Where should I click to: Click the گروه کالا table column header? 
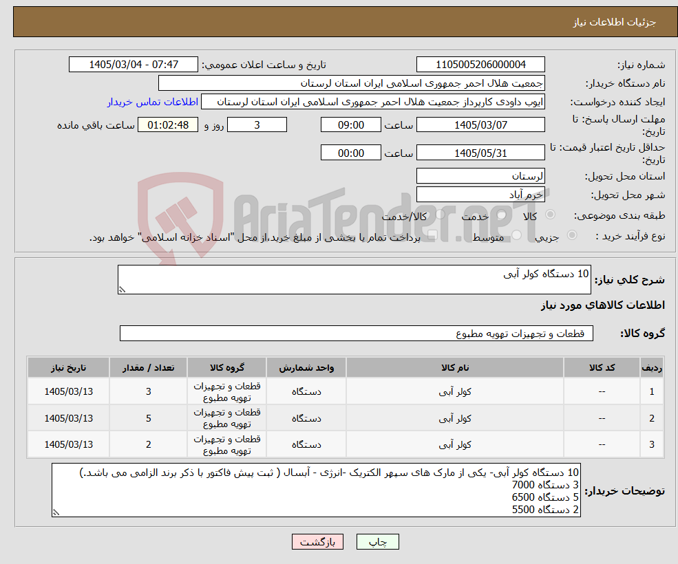coord(226,367)
